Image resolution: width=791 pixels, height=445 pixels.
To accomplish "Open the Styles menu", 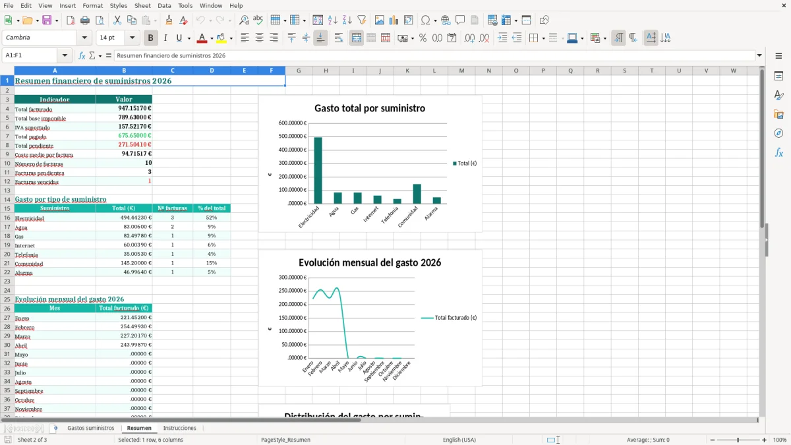I will tap(119, 5).
